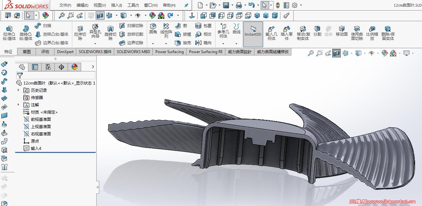Select the 筋 rib tool
The height and width of the screenshot is (206, 422).
[x=181, y=26]
